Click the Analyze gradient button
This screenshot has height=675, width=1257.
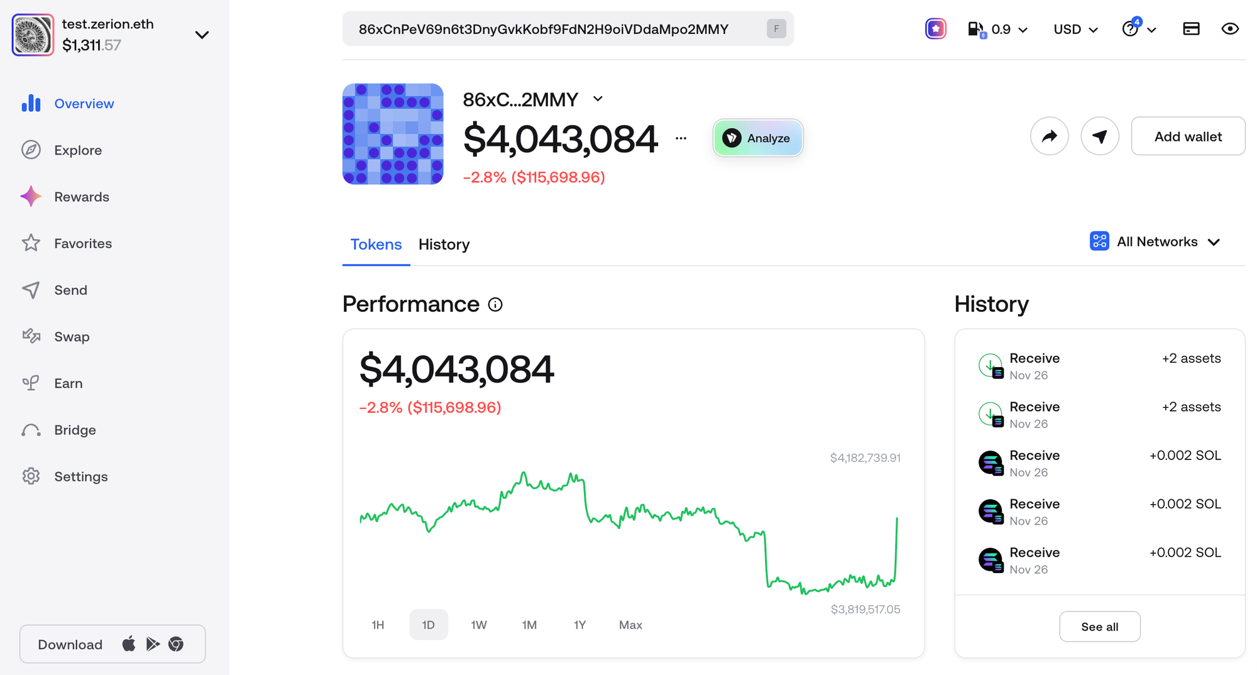pyautogui.click(x=757, y=138)
